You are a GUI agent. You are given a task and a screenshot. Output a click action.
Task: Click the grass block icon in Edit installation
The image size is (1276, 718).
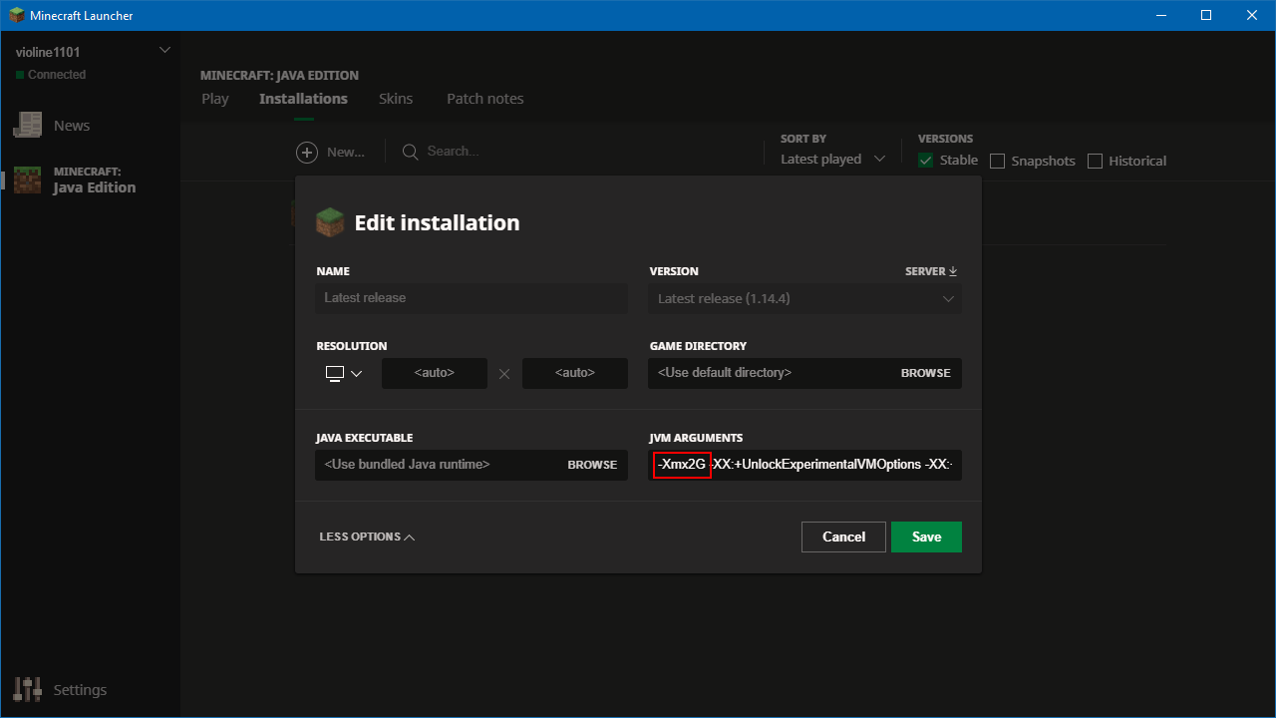point(330,222)
